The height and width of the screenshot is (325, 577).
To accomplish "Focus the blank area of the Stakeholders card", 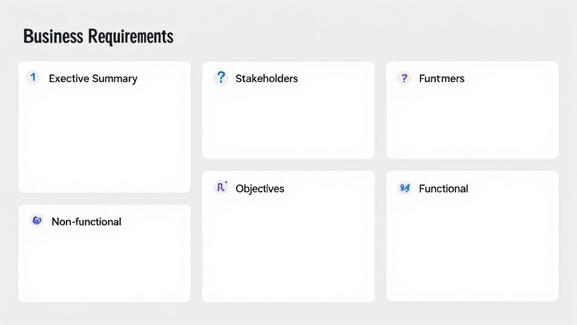I will coord(288,121).
